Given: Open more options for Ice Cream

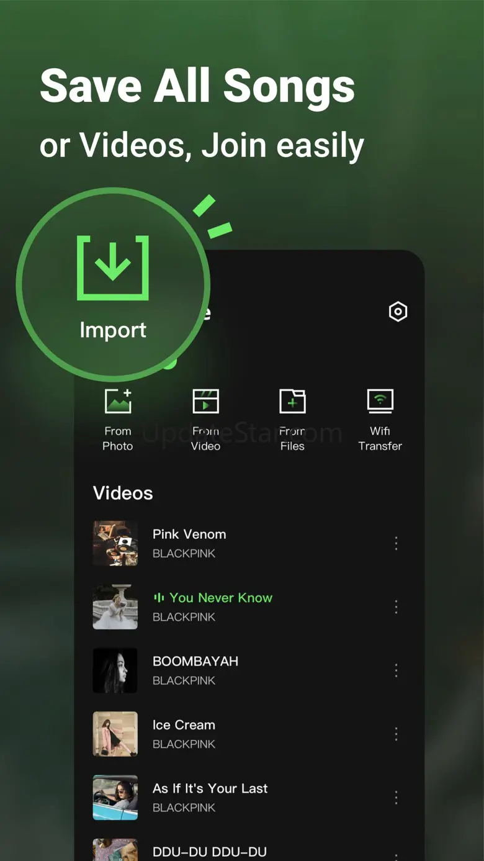Looking at the screenshot, I should (396, 734).
